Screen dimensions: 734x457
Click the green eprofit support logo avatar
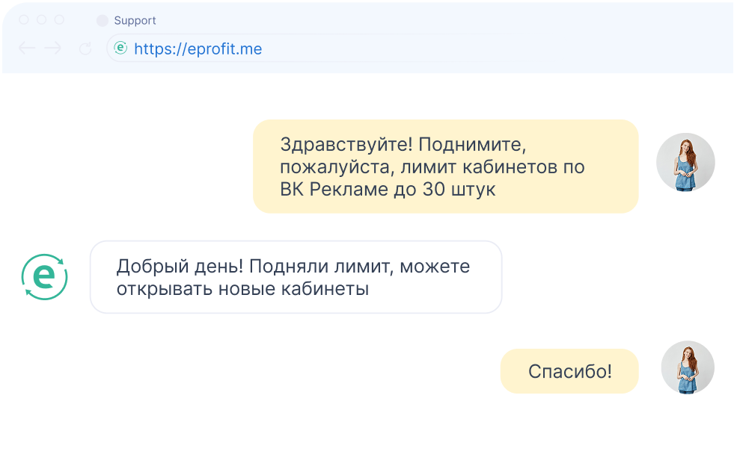(44, 277)
